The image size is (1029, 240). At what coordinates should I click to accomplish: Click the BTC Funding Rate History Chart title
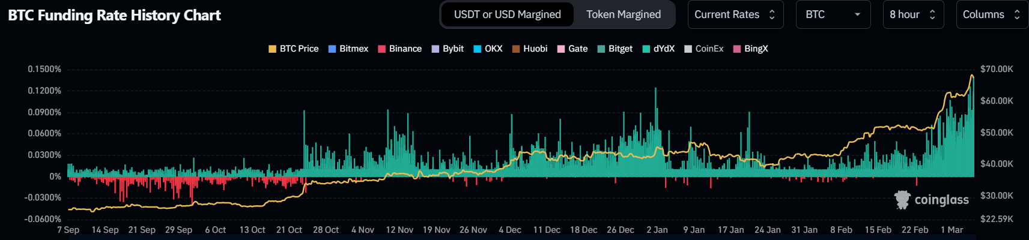pos(114,16)
